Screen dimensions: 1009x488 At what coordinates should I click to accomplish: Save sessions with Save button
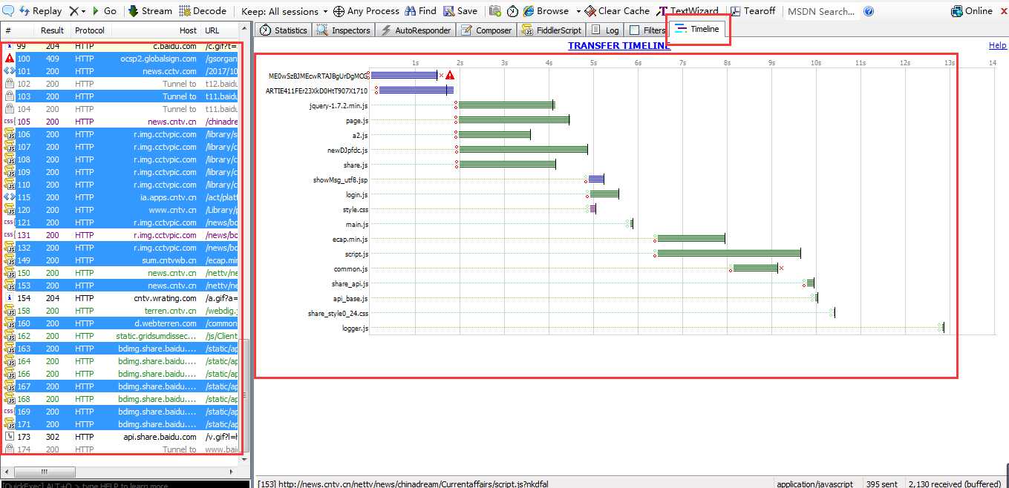click(x=460, y=11)
